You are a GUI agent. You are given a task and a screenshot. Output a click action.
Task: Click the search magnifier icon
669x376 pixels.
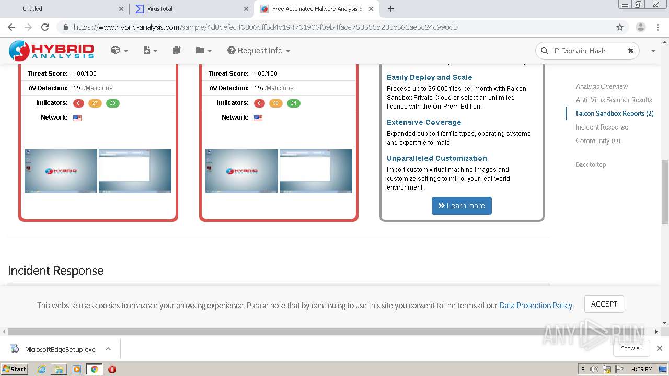click(x=545, y=51)
